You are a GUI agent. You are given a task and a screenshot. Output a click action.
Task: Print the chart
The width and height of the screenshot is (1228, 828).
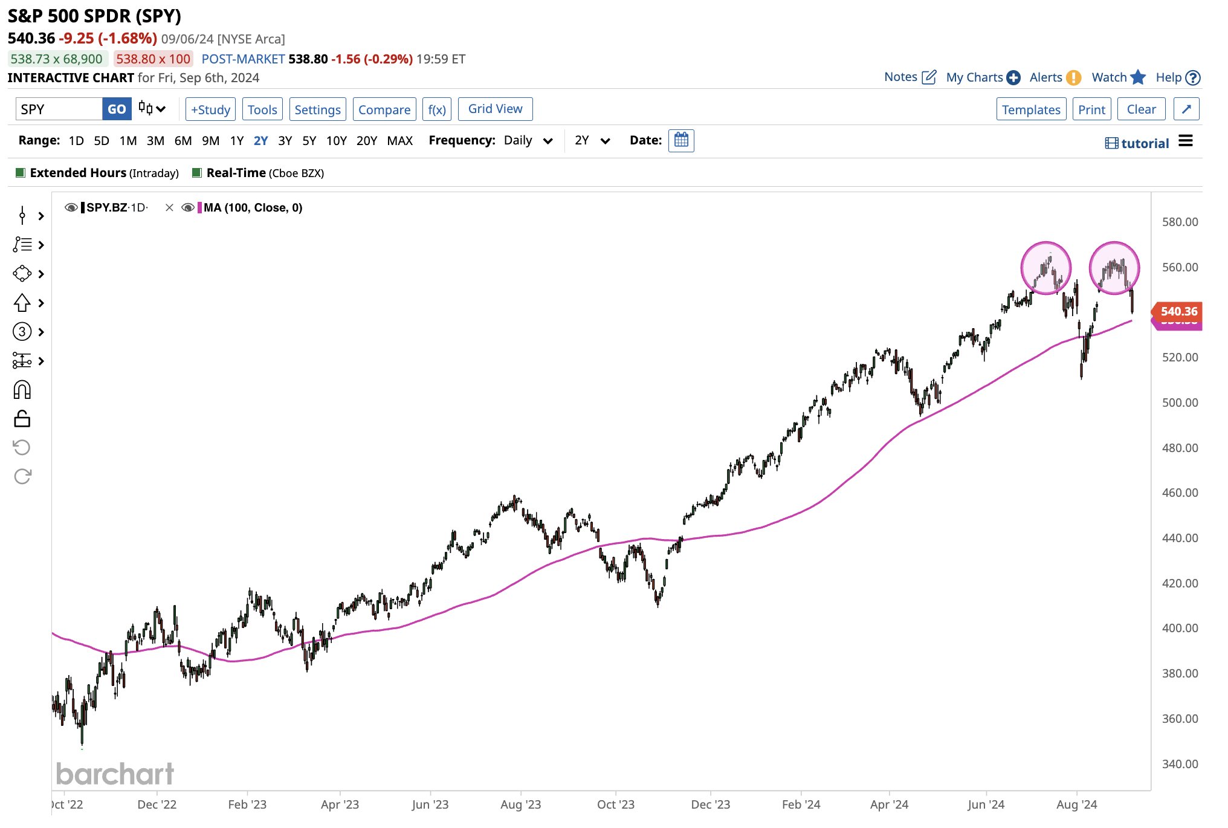(1091, 109)
